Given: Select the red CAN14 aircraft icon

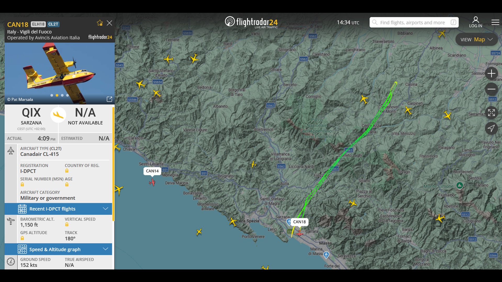Looking at the screenshot, I should click(152, 182).
